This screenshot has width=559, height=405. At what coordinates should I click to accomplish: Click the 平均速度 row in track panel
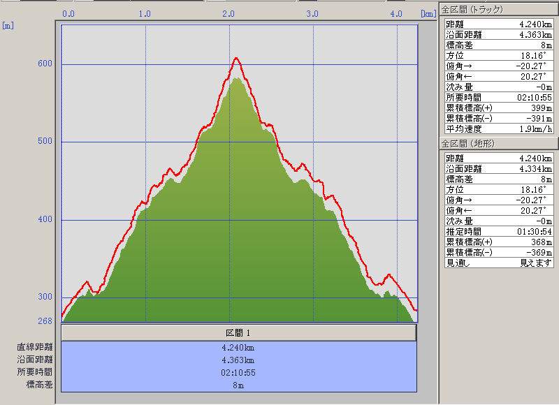pyautogui.click(x=499, y=128)
